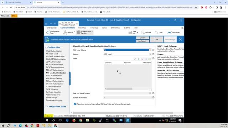Collapse the Configuration section in the sidebar
Viewport: 228px width, 128px height.
(x=46, y=47)
